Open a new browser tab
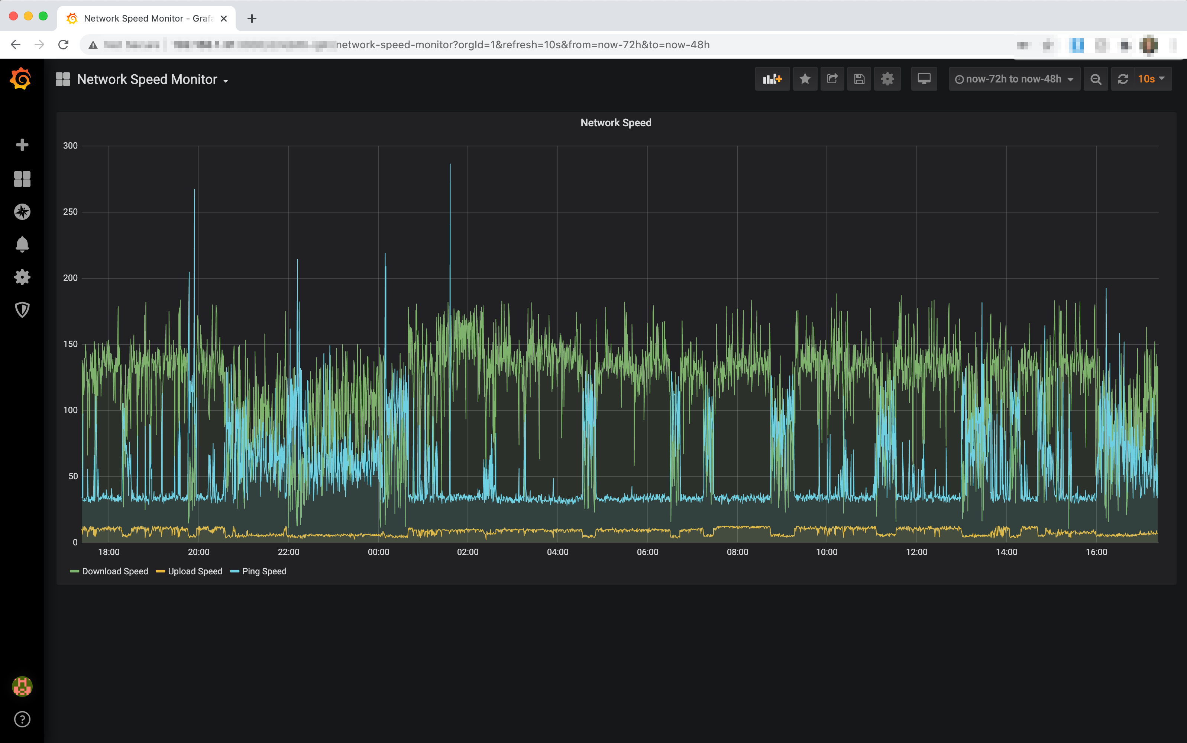The image size is (1187, 743). pos(252,19)
